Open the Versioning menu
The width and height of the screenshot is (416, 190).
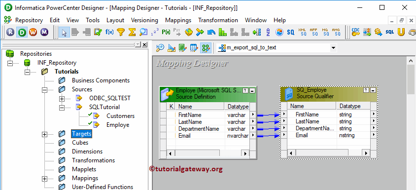[144, 20]
